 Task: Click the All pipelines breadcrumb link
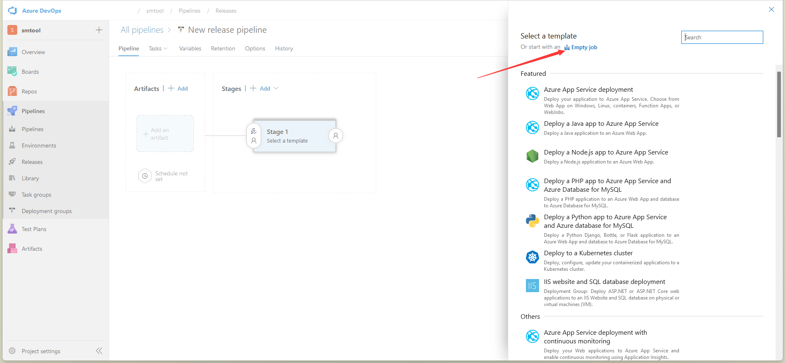(x=142, y=30)
